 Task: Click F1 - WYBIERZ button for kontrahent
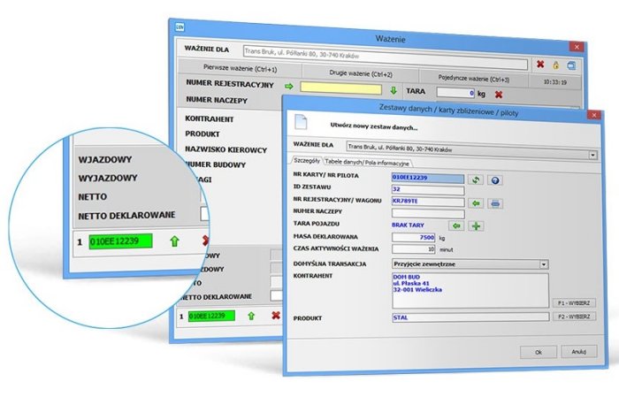click(x=576, y=302)
